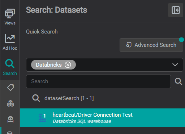185x134 pixels.
Task: Click the magnifier next to datasetSearch
Action: coord(36,98)
